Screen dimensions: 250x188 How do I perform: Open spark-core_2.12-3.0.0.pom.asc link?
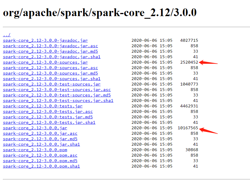40,155
